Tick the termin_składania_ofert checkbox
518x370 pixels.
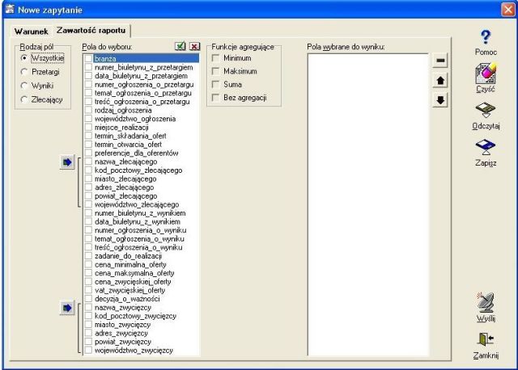88,136
